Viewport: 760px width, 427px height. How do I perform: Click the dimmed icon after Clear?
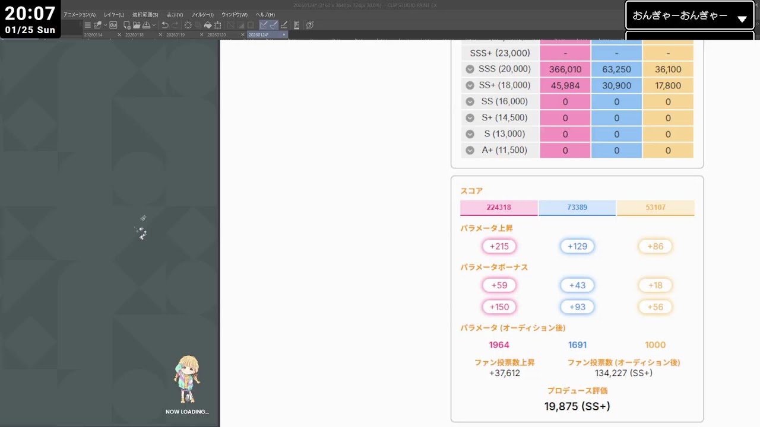click(x=198, y=25)
